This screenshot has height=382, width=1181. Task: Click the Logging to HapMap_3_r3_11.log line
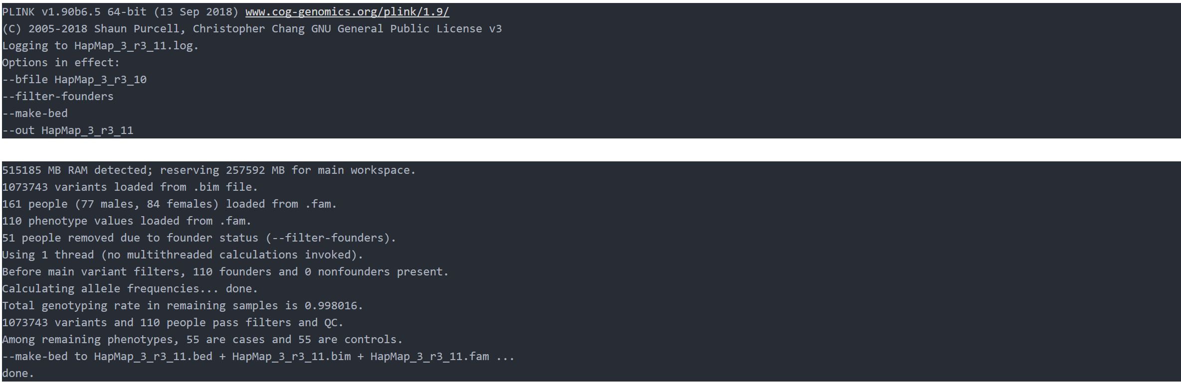tap(100, 45)
